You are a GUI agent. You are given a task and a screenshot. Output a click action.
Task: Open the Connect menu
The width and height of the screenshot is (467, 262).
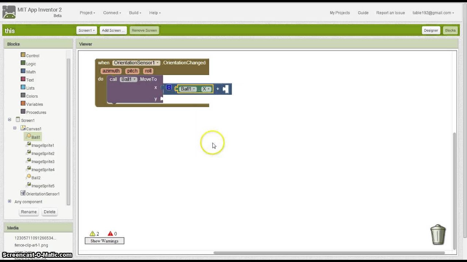[x=112, y=13]
